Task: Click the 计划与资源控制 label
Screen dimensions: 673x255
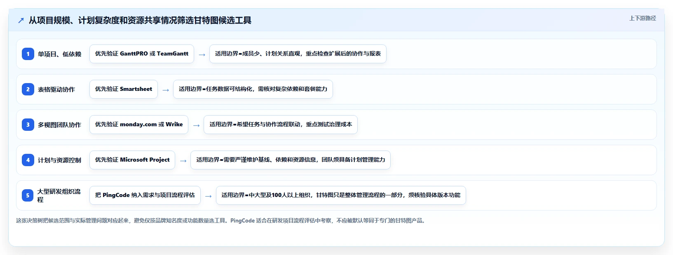Action: pos(60,160)
